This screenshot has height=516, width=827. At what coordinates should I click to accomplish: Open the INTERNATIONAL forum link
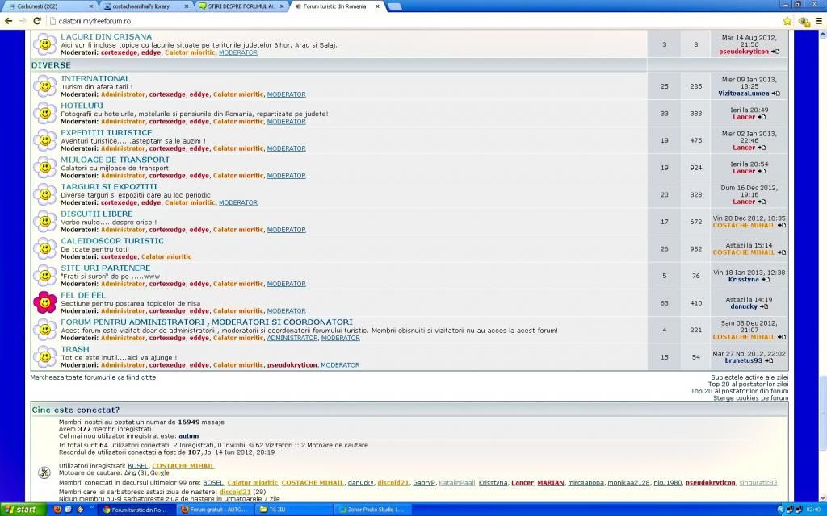pos(95,79)
